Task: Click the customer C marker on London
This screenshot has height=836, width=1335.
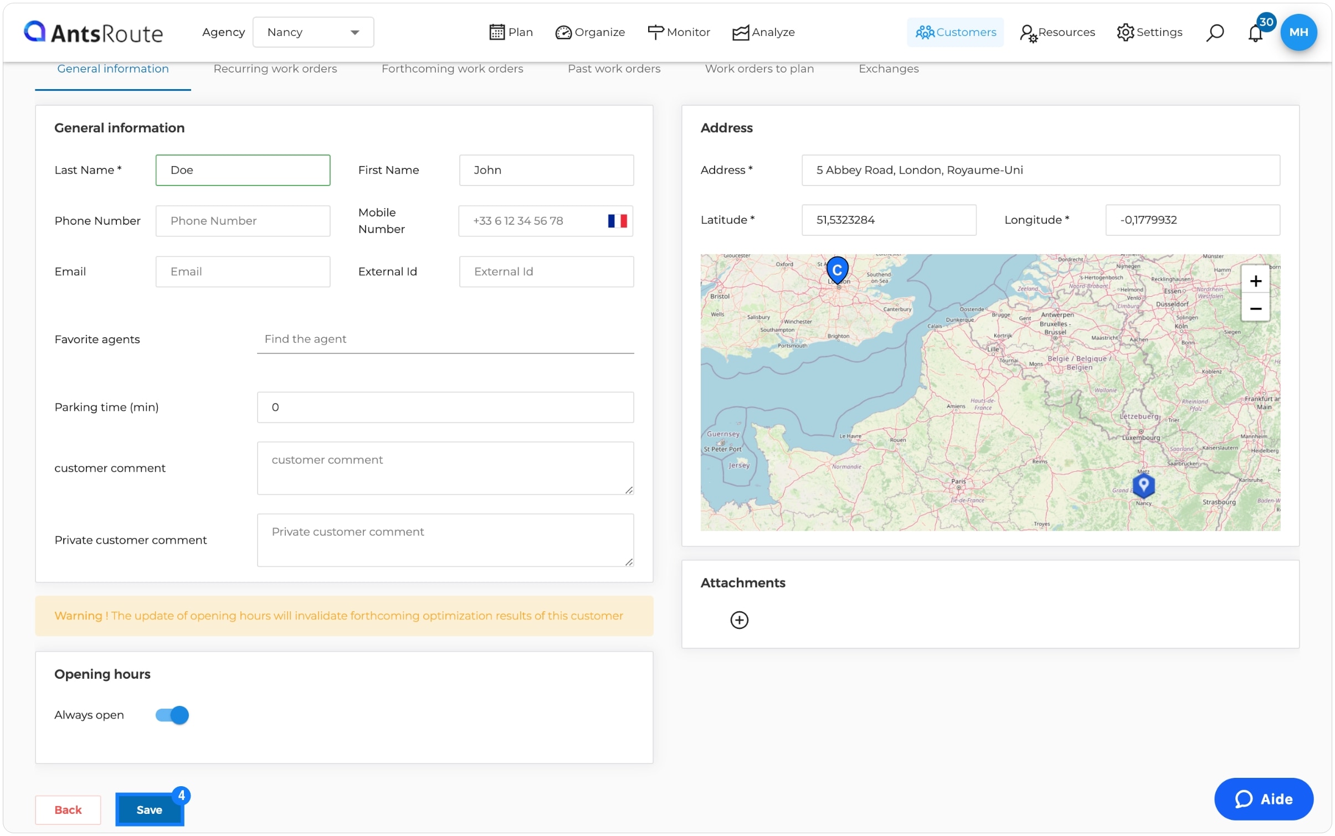Action: tap(837, 270)
